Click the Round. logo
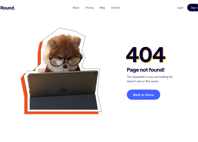 click(x=8, y=8)
